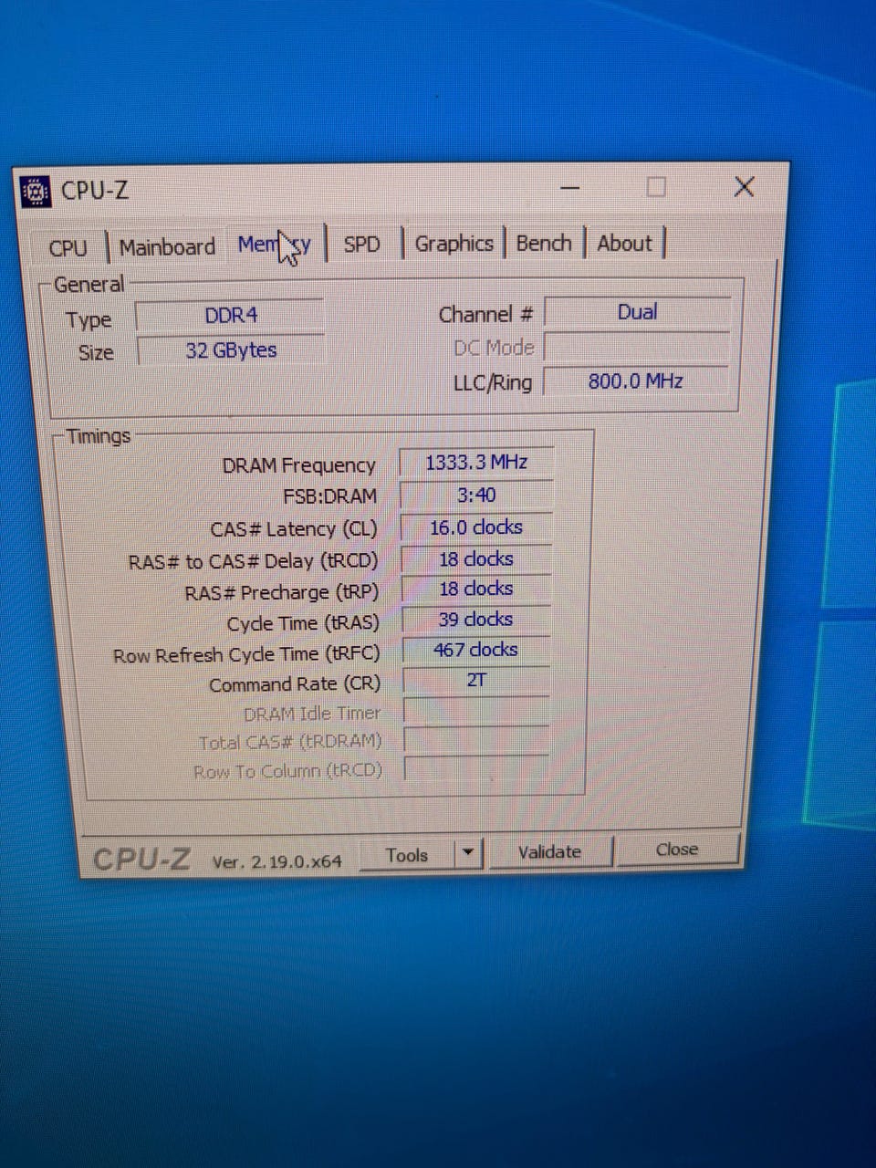Open the SPD tab
The width and height of the screenshot is (876, 1168).
pos(361,245)
